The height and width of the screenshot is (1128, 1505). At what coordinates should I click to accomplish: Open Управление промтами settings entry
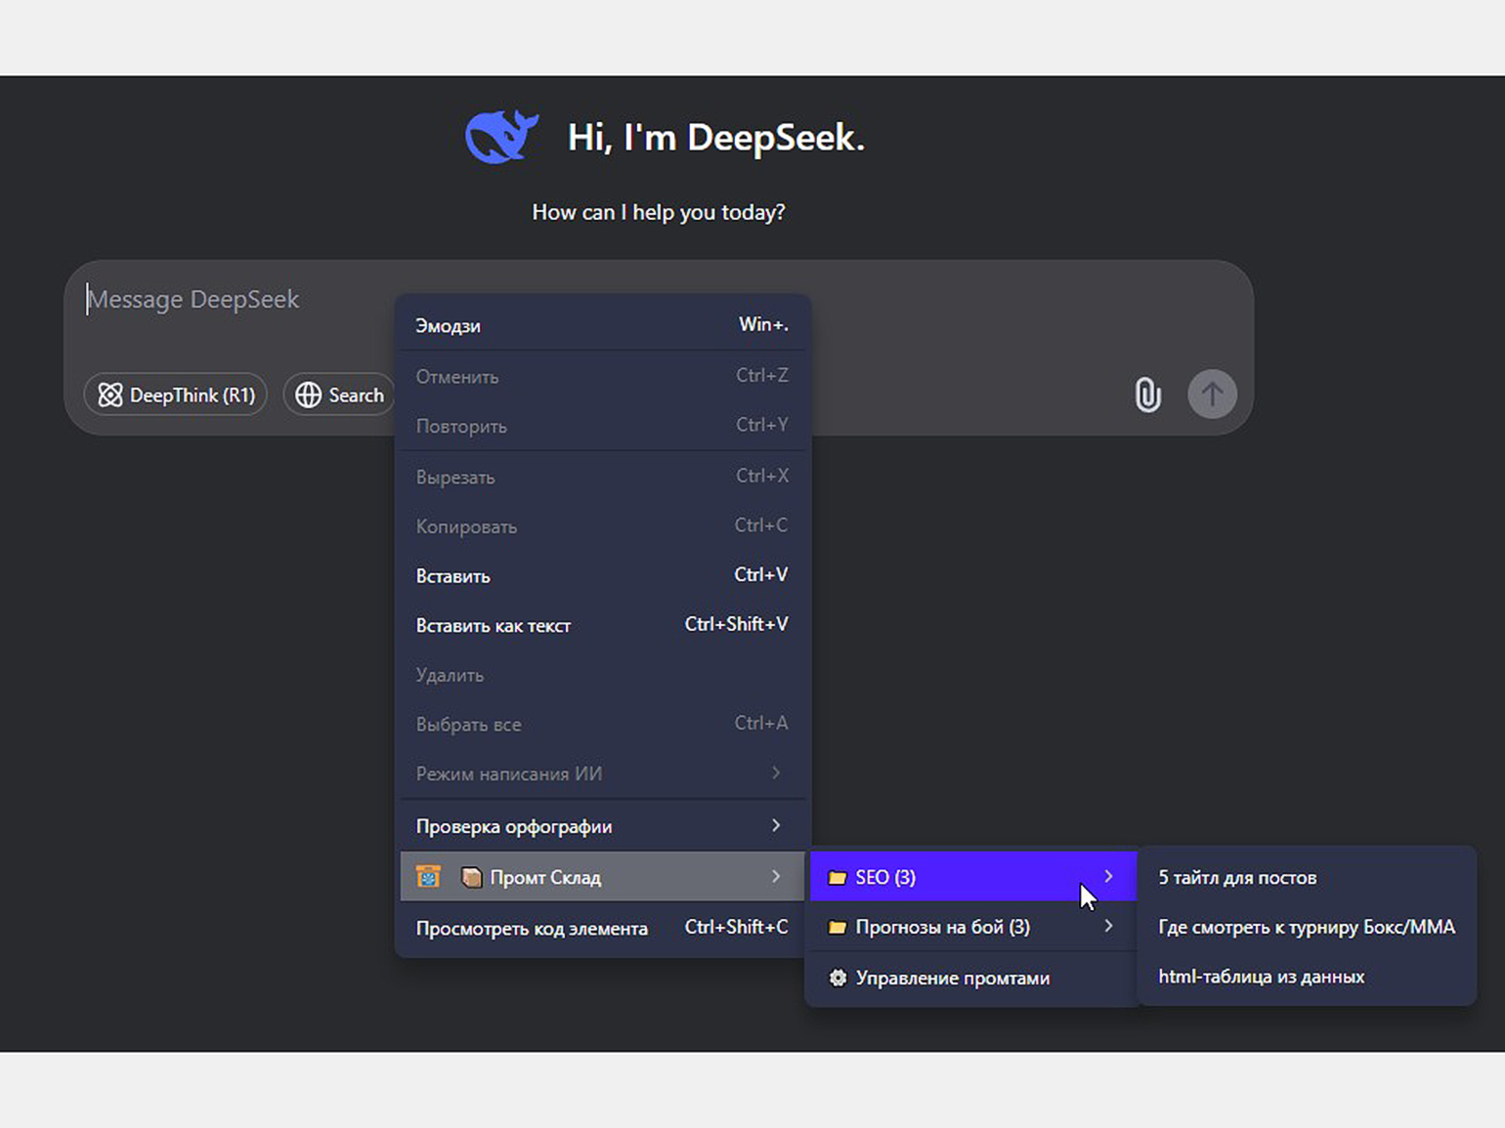coord(972,978)
